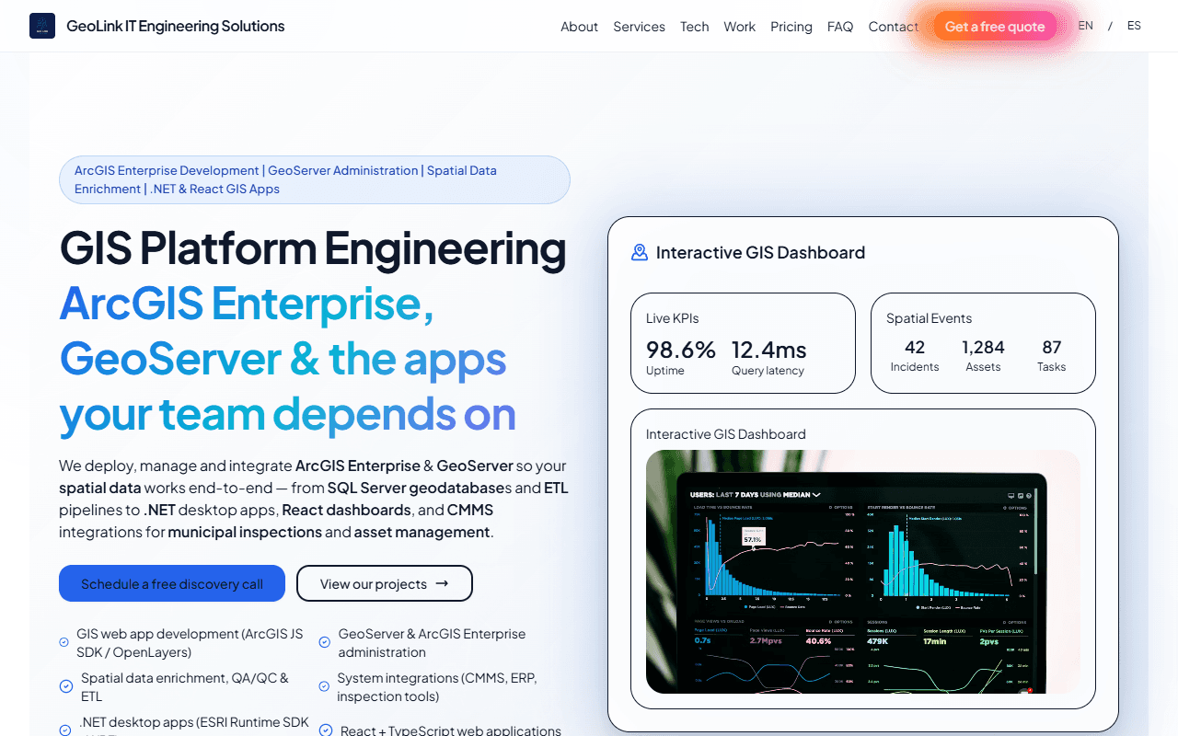Click the Live KPIs card

tap(743, 343)
